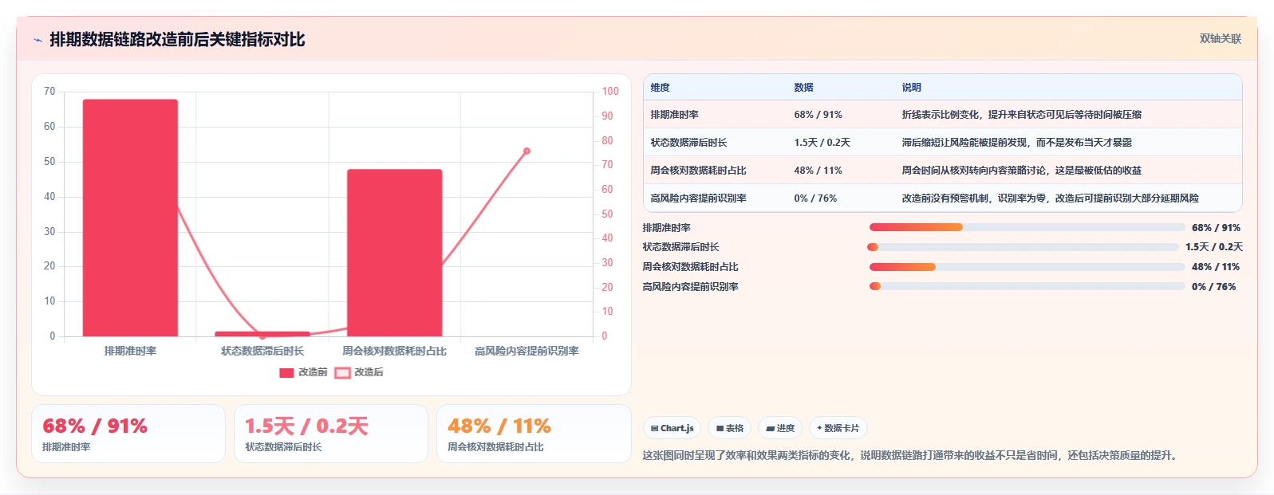Click the 高风险内容提前识别率 progress bar
1274x495 pixels.
[1027, 286]
